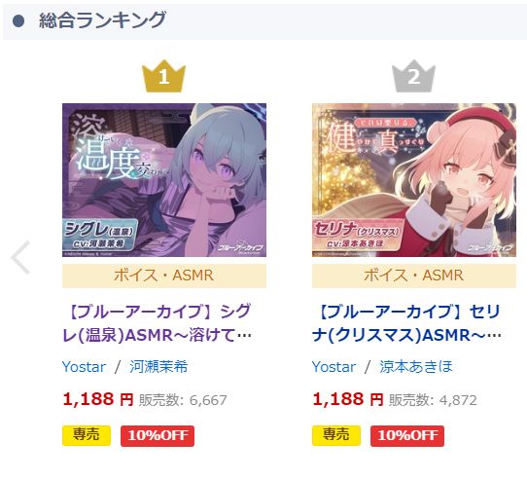Open voice actor 河瀬茉希 link
The image size is (527, 480).
[x=158, y=367]
